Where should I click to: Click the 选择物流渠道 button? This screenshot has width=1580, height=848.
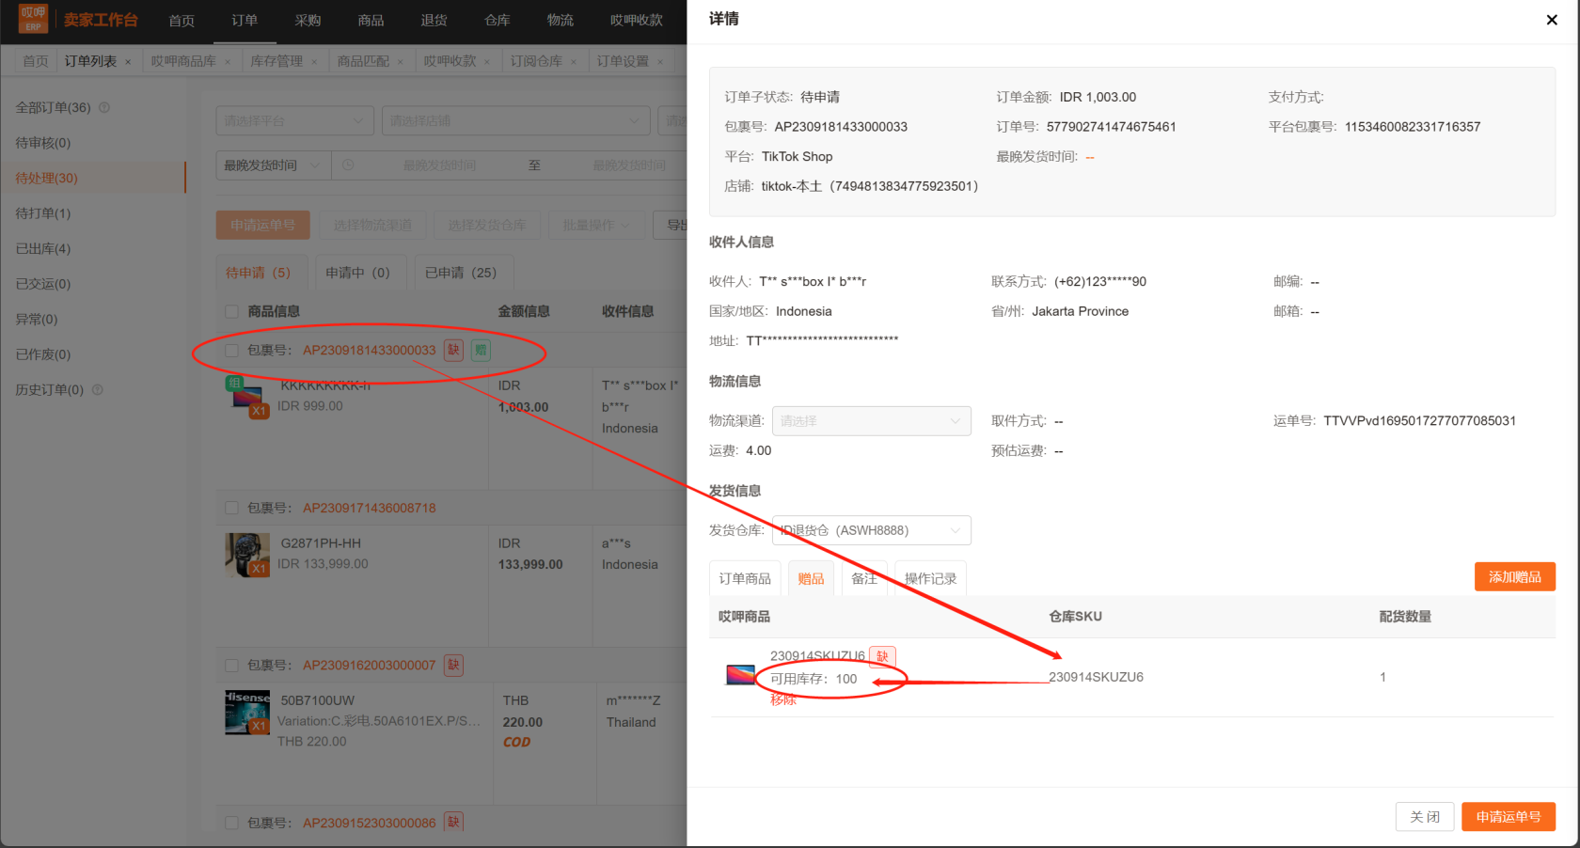(372, 225)
